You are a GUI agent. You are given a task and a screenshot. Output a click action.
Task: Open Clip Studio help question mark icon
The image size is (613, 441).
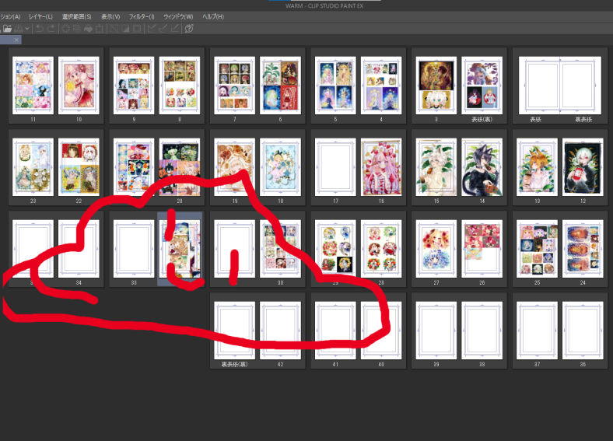click(x=189, y=29)
